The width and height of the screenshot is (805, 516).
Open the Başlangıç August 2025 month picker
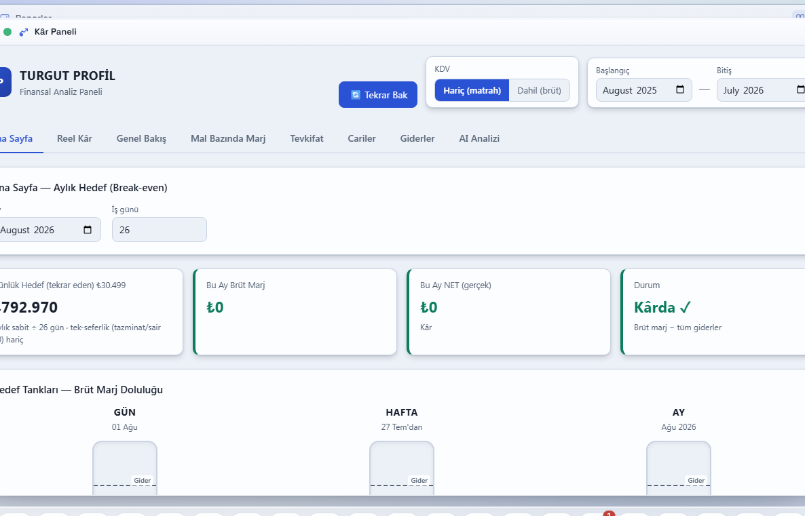coord(643,90)
